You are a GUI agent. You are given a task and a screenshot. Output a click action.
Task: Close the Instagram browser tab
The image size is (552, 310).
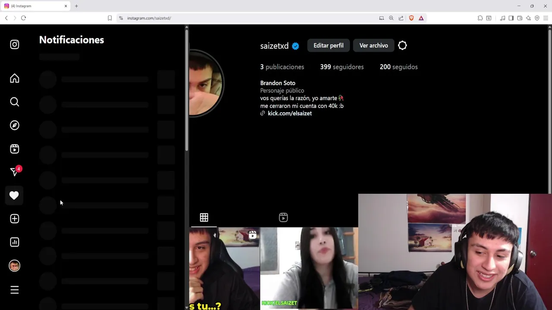(66, 6)
